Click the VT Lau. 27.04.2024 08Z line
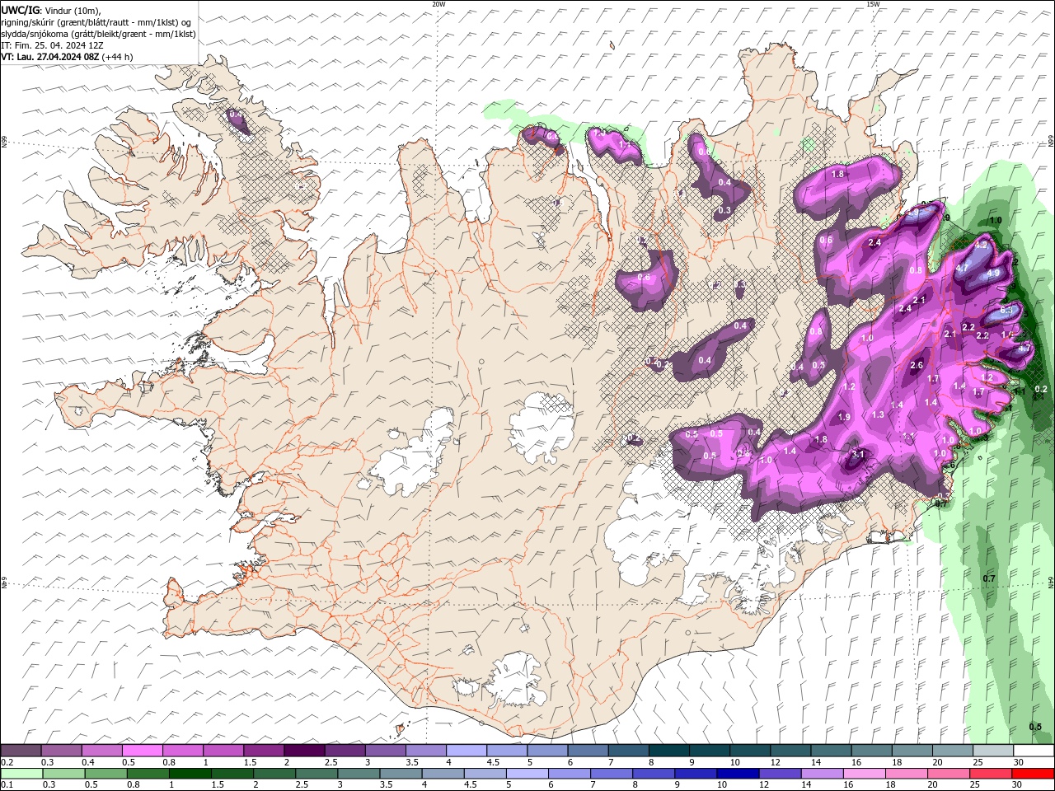The width and height of the screenshot is (1055, 791). point(67,57)
